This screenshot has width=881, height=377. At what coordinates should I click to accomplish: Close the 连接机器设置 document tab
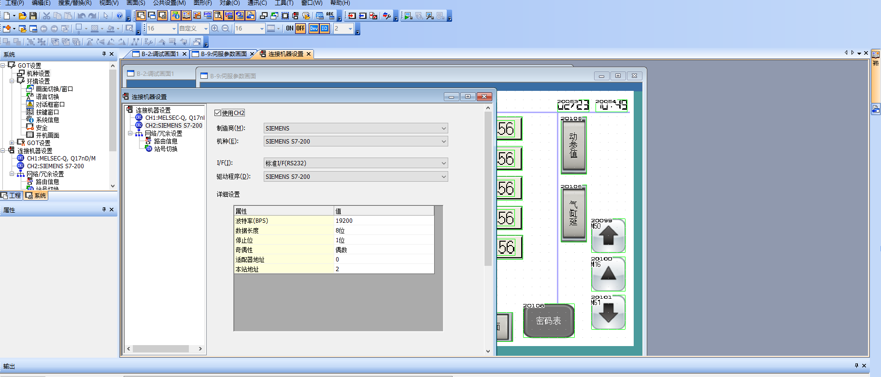(x=309, y=54)
